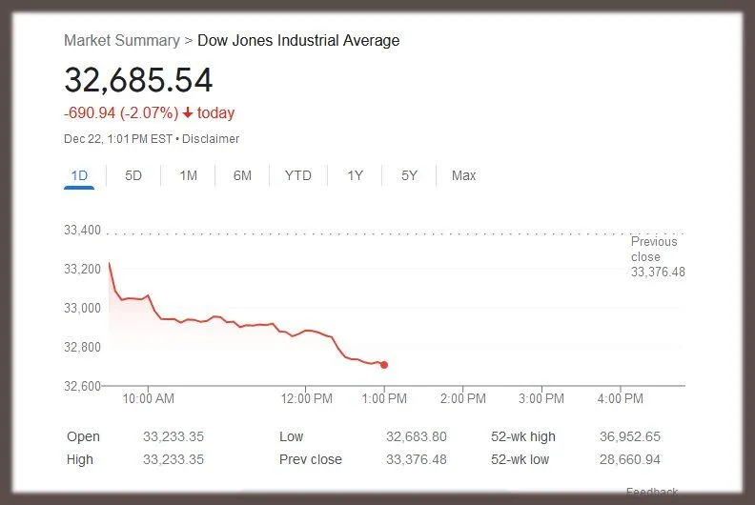The height and width of the screenshot is (505, 755).
Task: Click the Previous close label on chart
Action: [654, 249]
